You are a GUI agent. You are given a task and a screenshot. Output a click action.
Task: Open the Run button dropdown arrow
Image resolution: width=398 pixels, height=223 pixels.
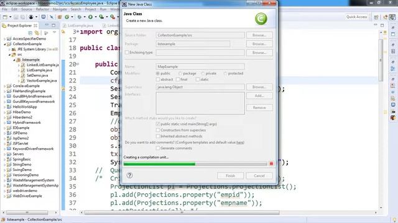point(95,17)
